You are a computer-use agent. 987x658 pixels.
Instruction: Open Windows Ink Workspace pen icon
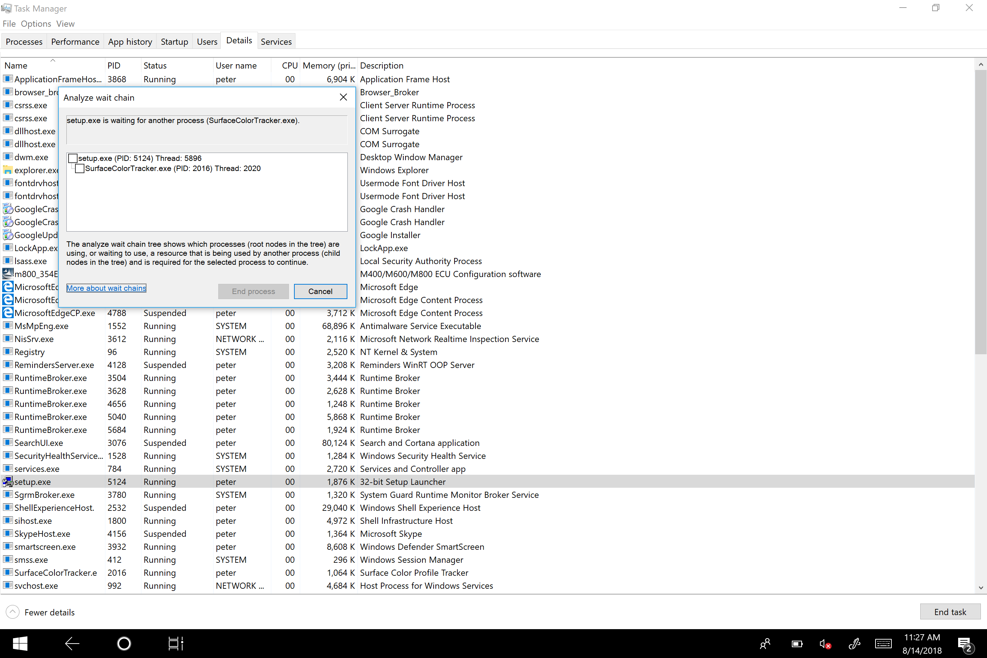pyautogui.click(x=854, y=643)
